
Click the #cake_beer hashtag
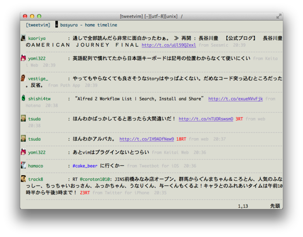tap(85, 166)
